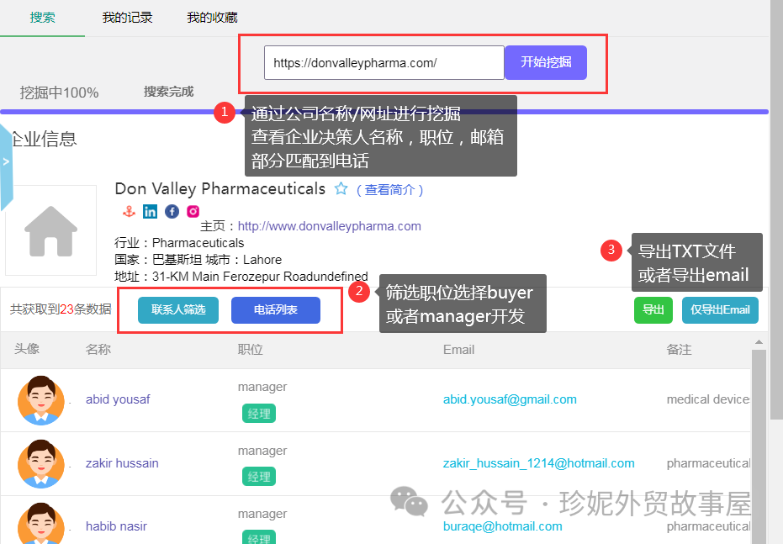Click the 搜索完成 status text
The image size is (783, 544).
[x=169, y=92]
